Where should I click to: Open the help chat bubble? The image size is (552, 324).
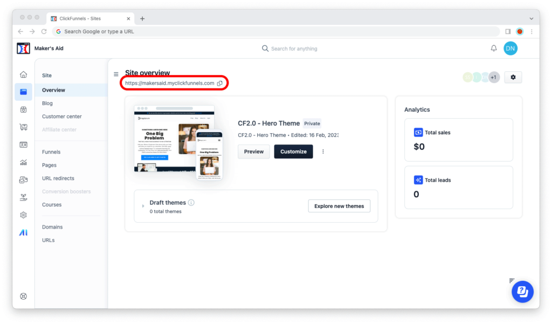(522, 292)
